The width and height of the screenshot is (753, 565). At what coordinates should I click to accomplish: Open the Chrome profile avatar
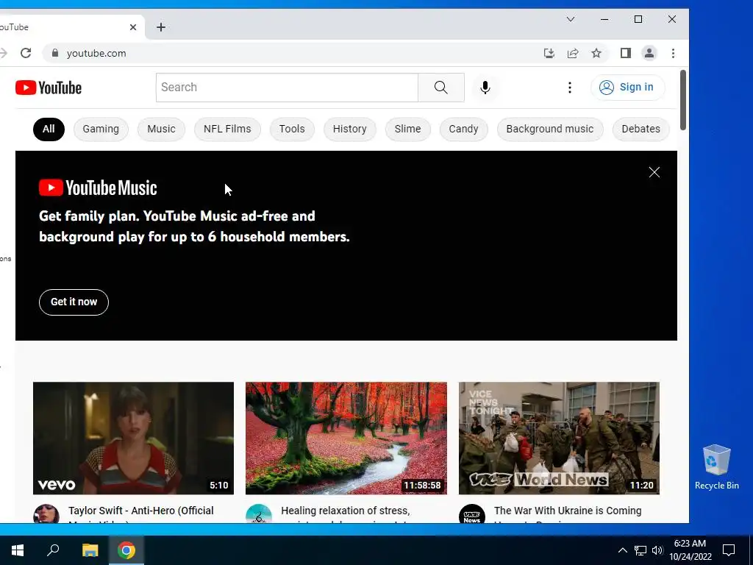pos(649,53)
